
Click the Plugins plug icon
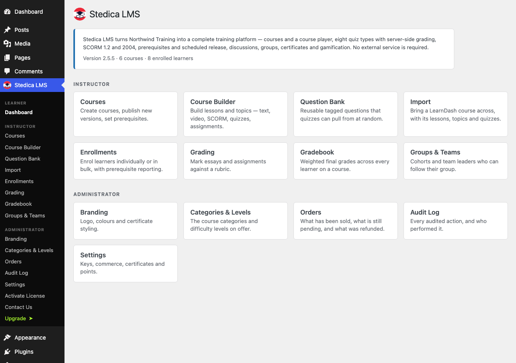(7, 352)
